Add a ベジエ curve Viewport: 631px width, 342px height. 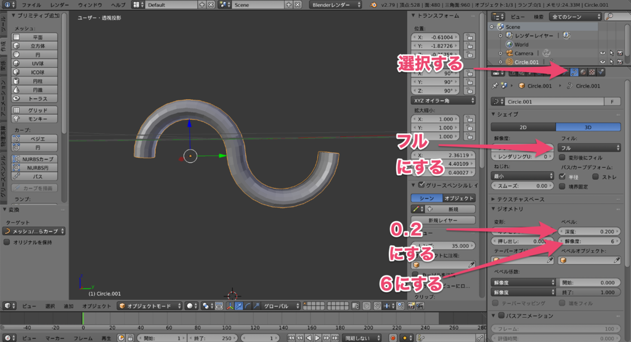click(35, 139)
